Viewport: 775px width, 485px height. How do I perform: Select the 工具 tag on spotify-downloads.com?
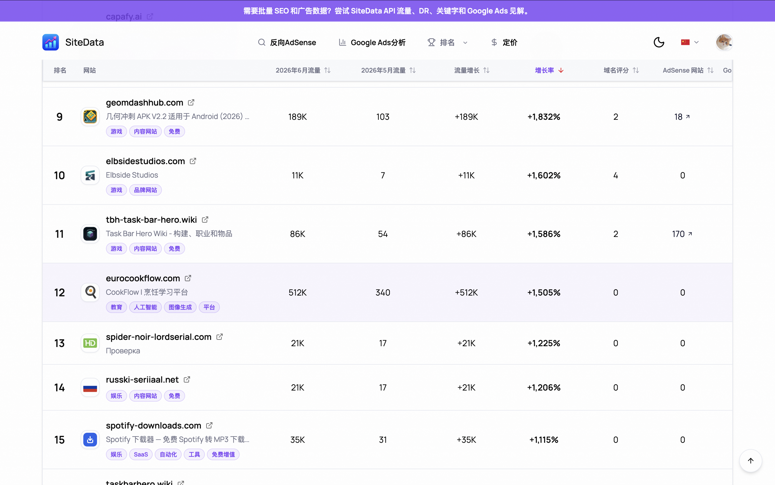click(194, 454)
